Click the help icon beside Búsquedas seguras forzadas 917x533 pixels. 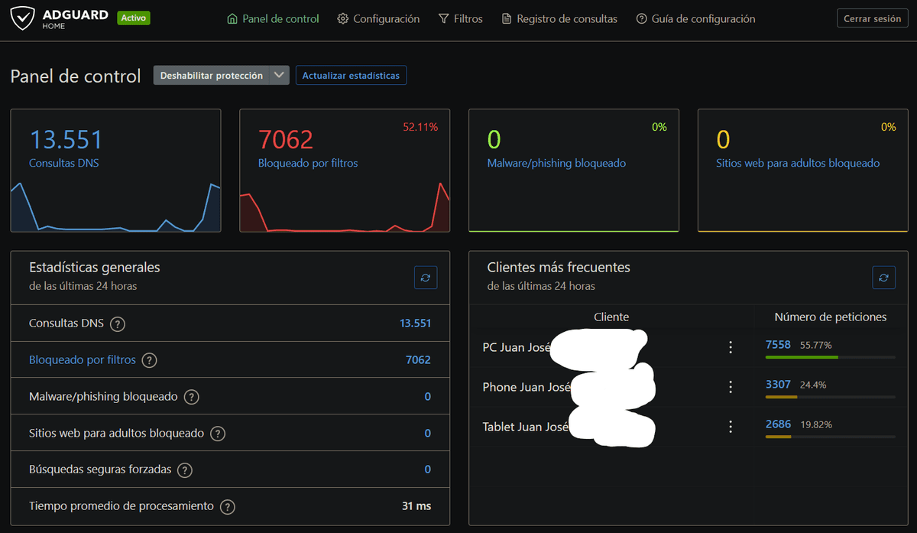tap(184, 470)
